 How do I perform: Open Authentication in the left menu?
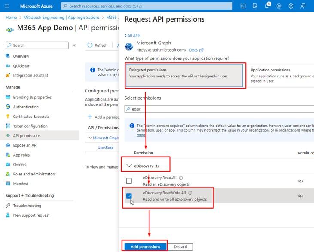(x=26, y=107)
